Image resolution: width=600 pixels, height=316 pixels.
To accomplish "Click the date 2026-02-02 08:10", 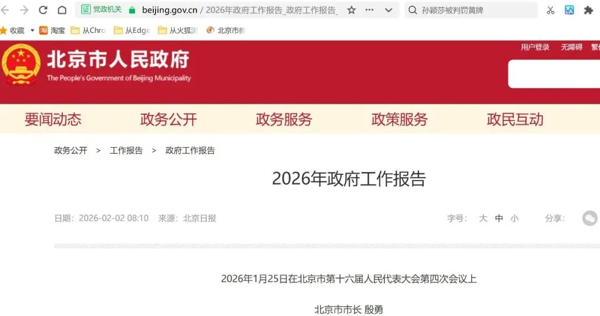I will [114, 218].
